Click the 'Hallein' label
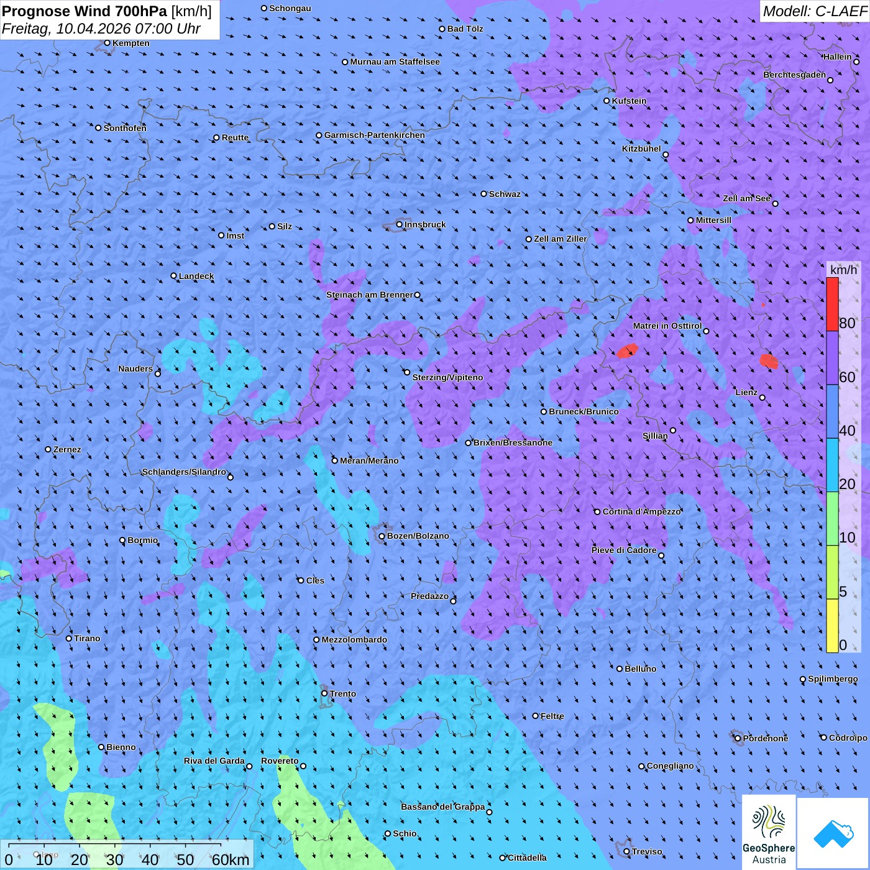This screenshot has width=870, height=870. tap(838, 57)
